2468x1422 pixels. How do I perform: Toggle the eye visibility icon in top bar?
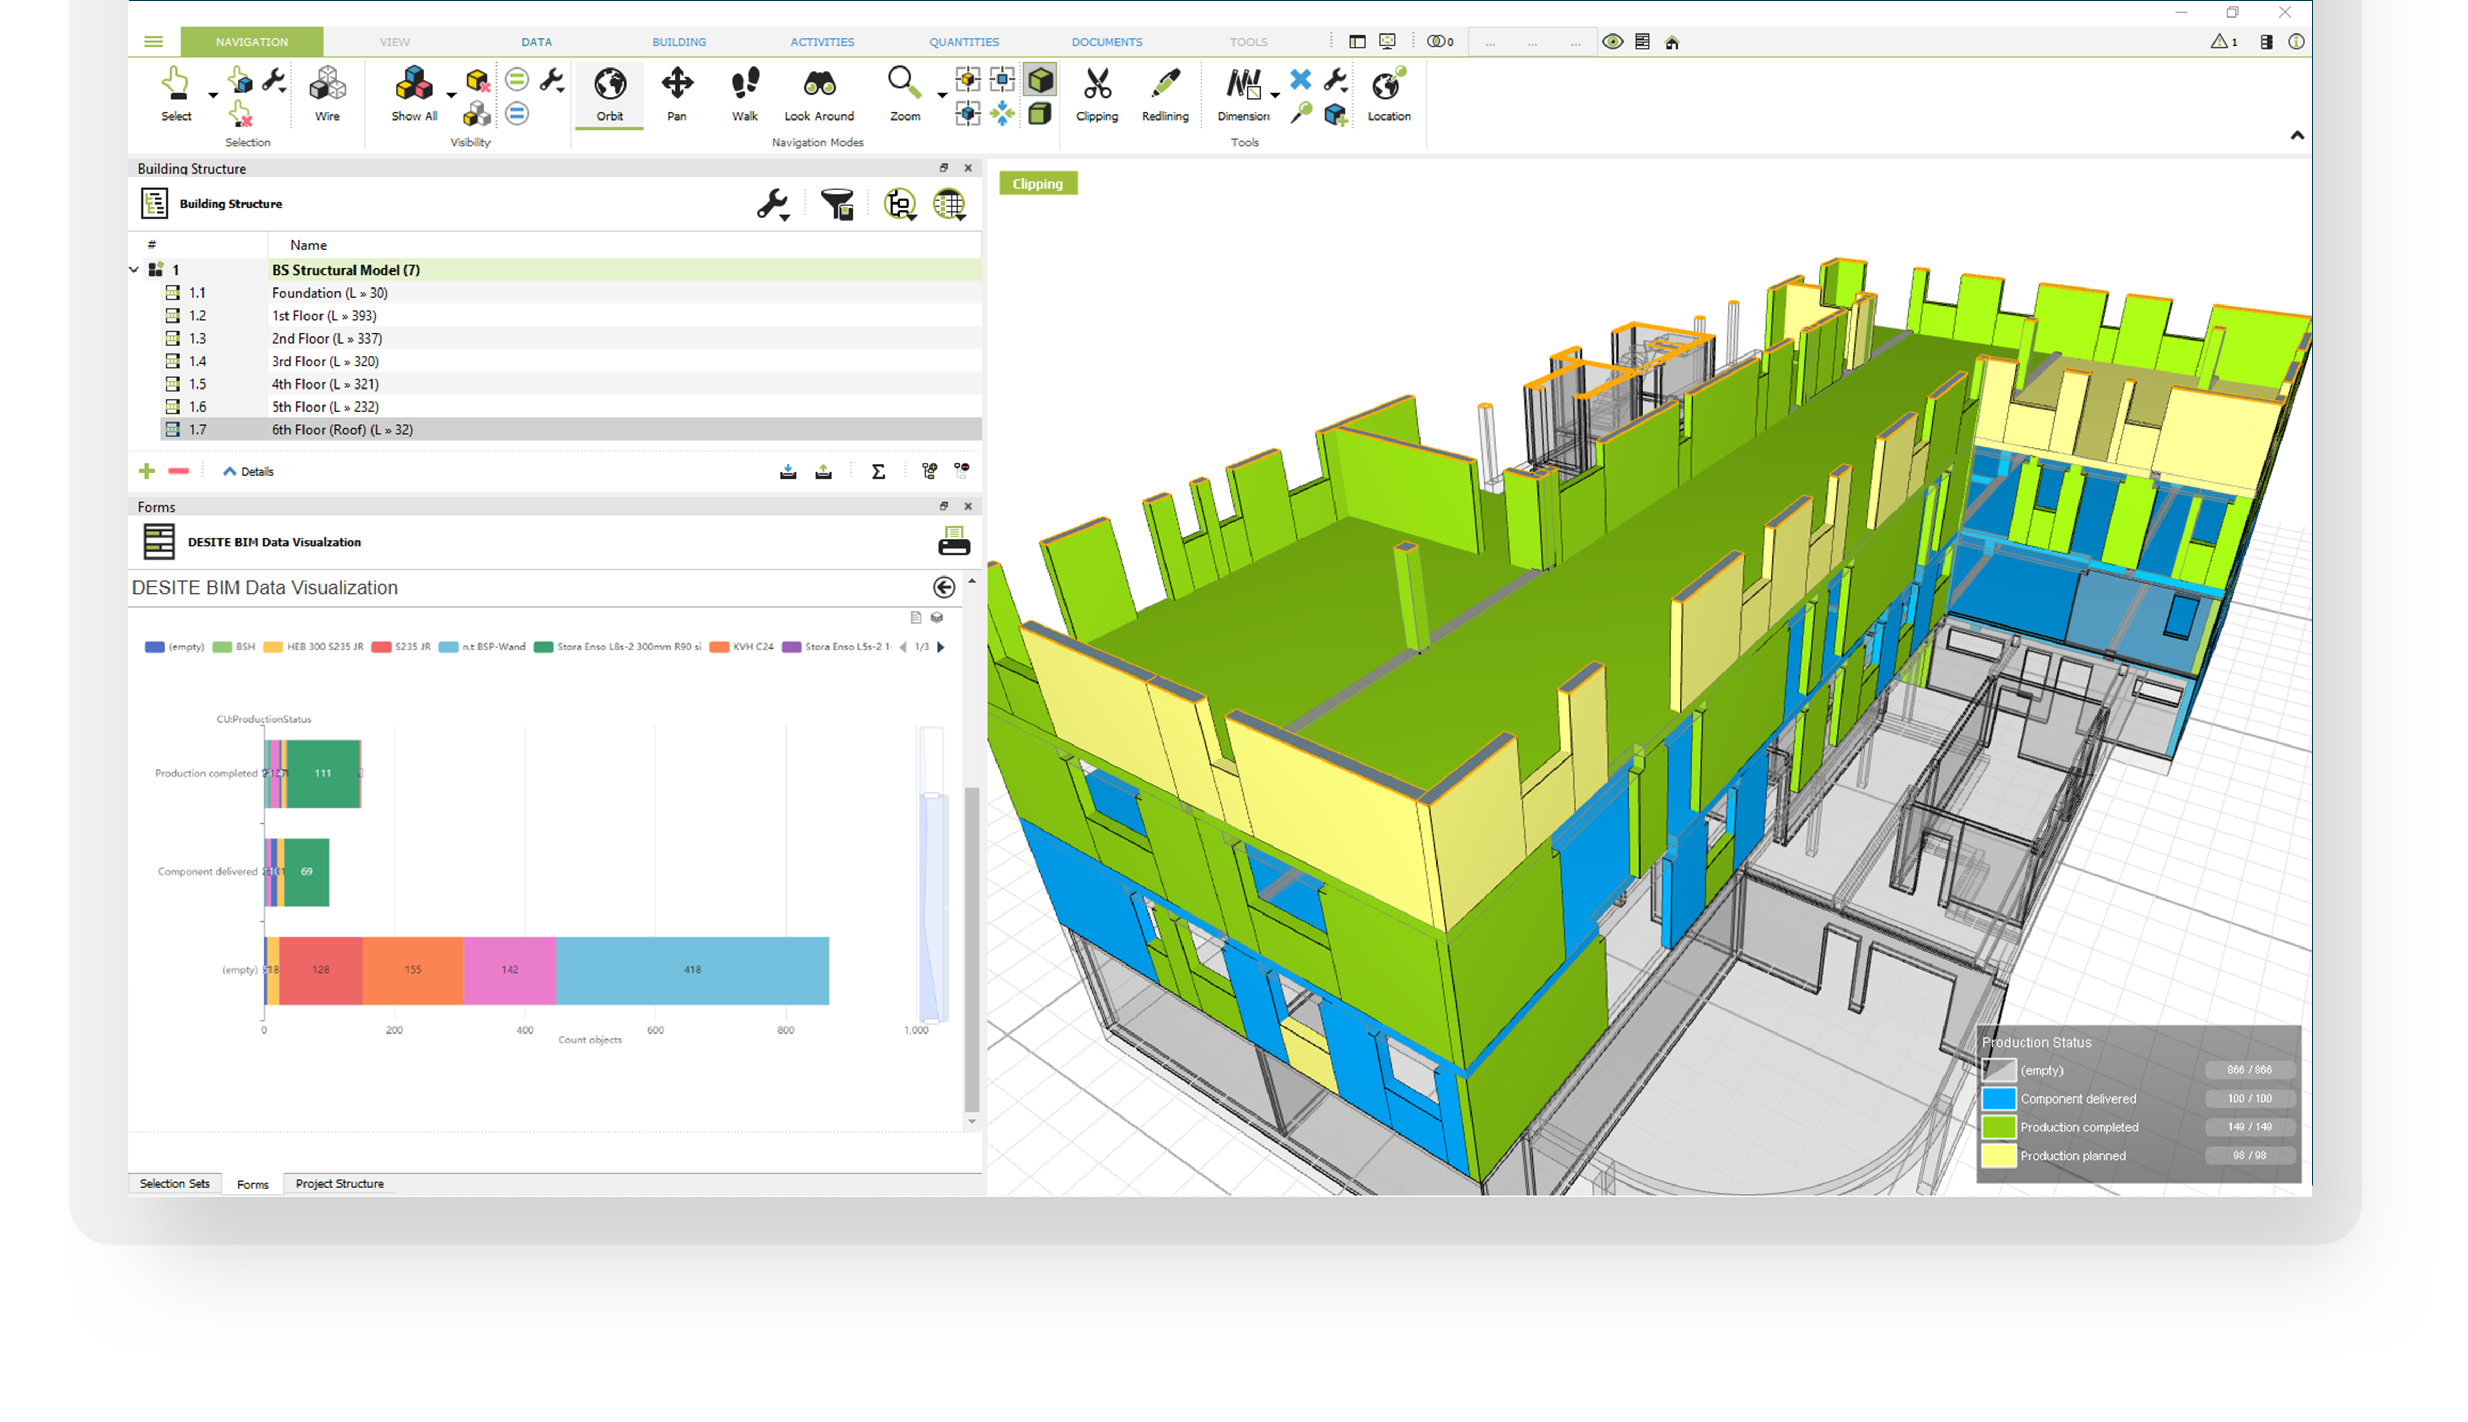click(x=1613, y=42)
